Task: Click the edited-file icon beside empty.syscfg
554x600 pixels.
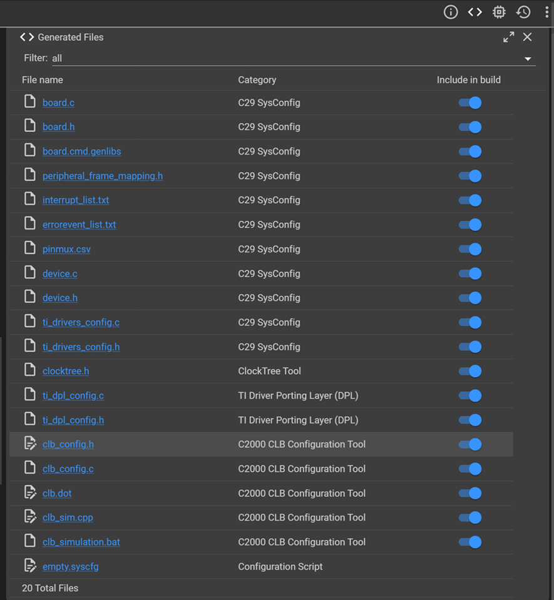Action: coord(30,565)
